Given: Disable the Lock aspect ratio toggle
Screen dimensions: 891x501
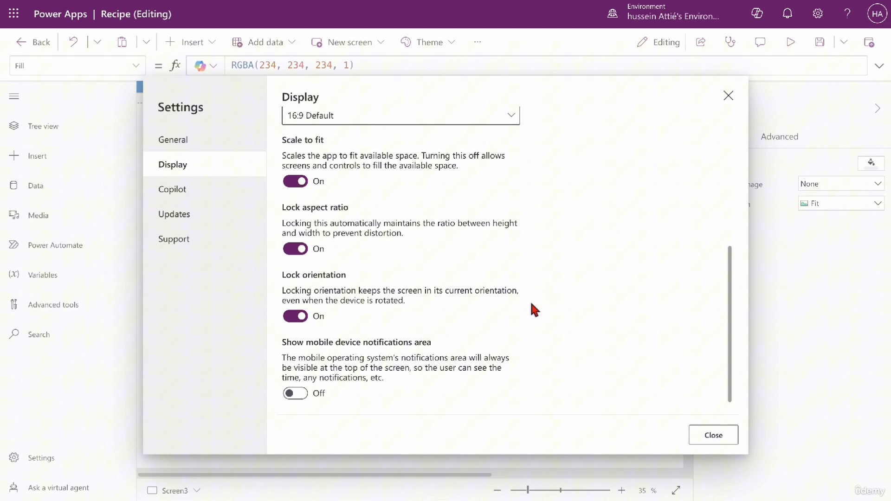Looking at the screenshot, I should 296,249.
